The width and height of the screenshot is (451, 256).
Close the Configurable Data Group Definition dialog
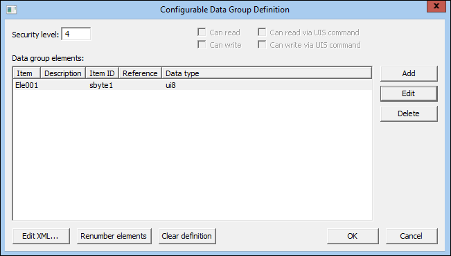click(x=436, y=6)
